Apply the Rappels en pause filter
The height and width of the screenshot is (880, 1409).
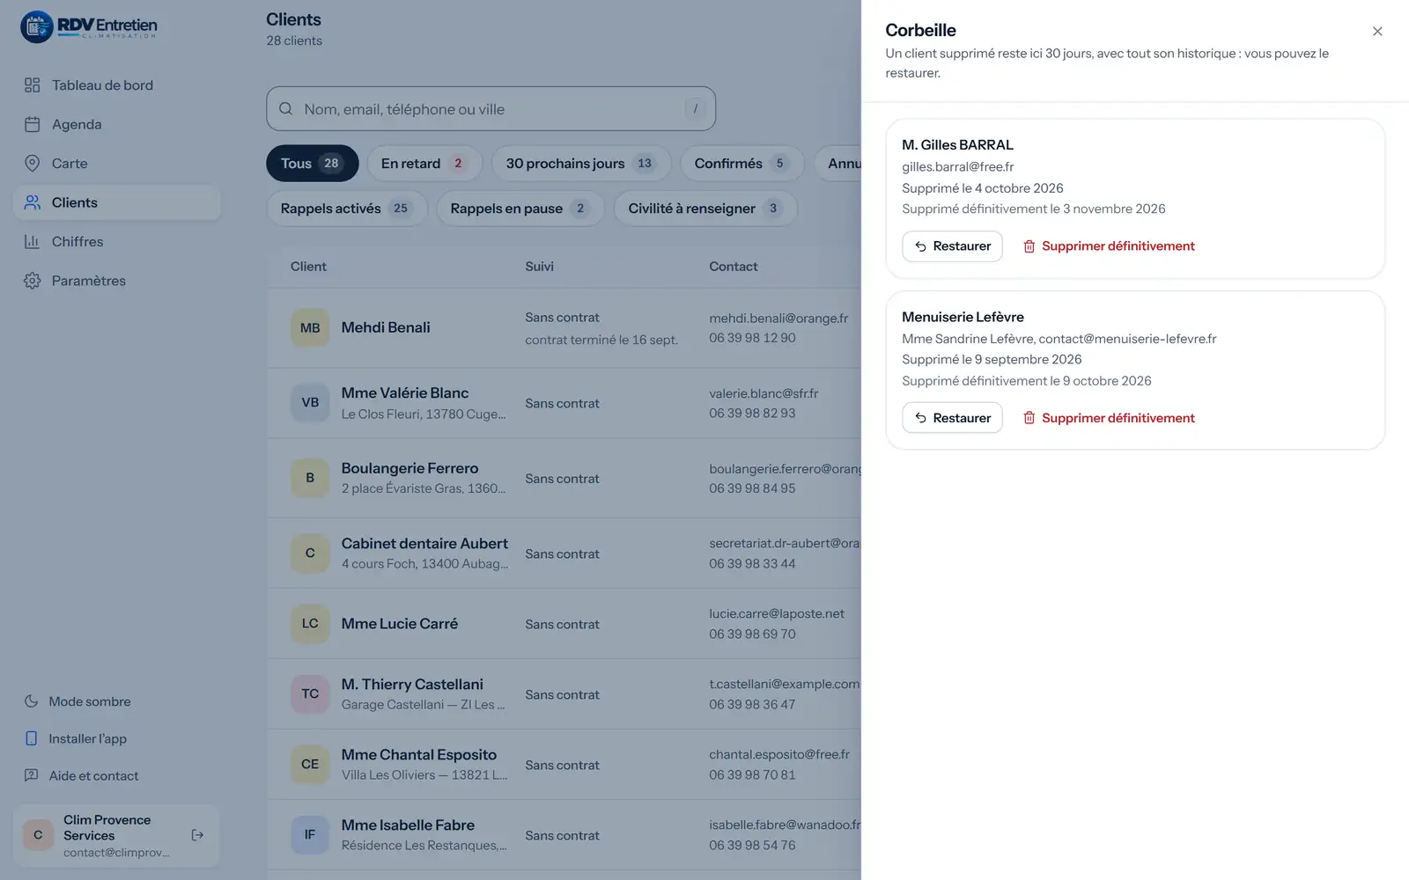coord(520,209)
